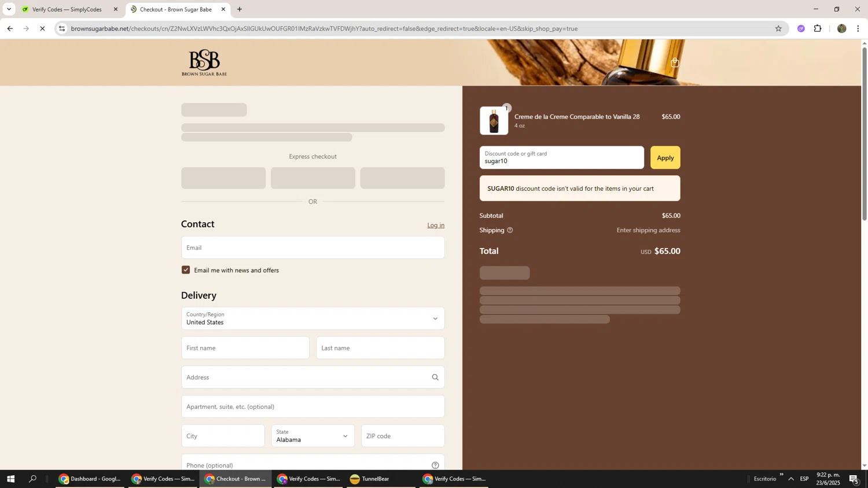Screen dimensions: 868x488
Task: Click the Last name field
Action: (380, 348)
